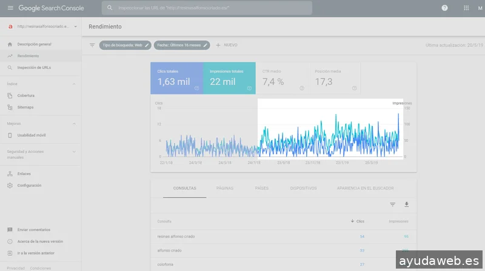Download the queries table data
The width and height of the screenshot is (485, 271).
407,205
